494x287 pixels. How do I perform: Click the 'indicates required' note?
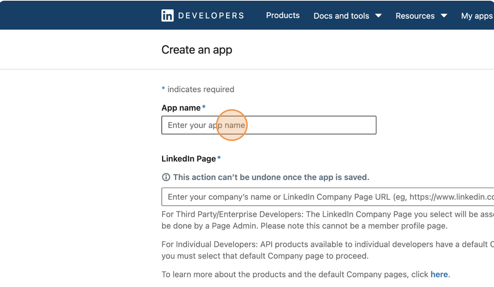[x=201, y=89]
